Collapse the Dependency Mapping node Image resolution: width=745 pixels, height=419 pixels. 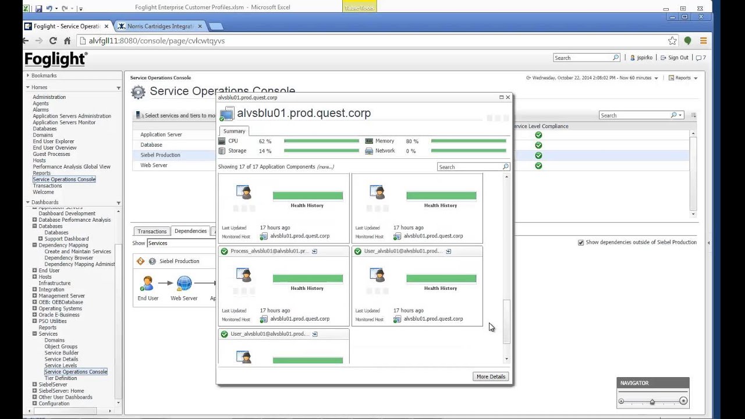(x=34, y=246)
